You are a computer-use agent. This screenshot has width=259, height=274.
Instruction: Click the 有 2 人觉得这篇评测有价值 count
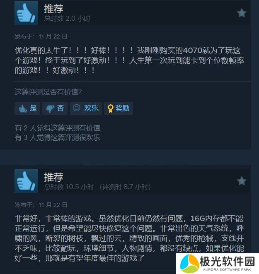coord(58,128)
